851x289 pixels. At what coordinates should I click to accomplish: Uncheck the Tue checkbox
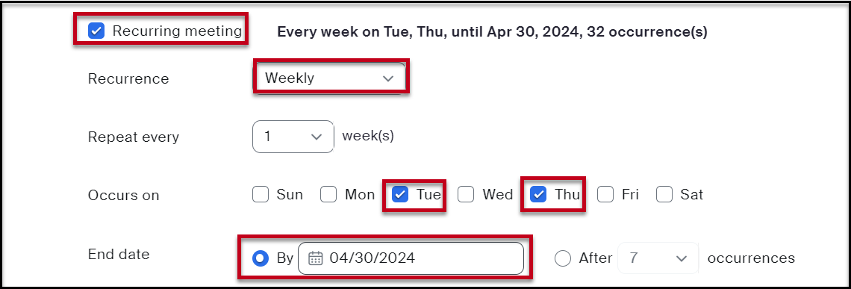[x=400, y=194]
